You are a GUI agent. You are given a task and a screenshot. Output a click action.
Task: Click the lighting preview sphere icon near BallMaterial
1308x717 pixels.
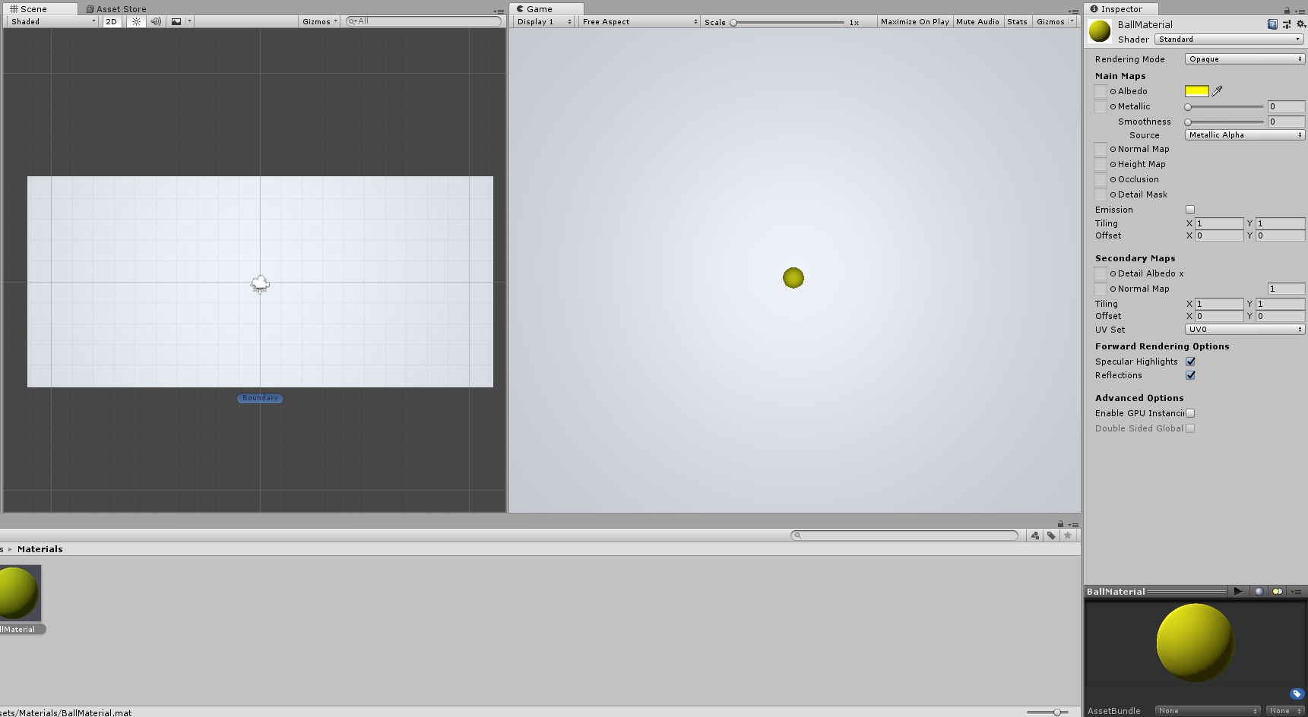[1259, 591]
